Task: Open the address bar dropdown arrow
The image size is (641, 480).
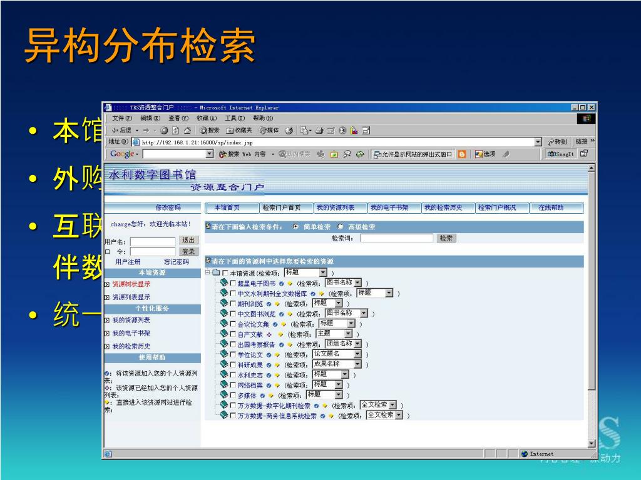Action: pos(538,142)
